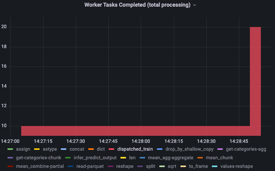Screen dimensions: 275x171
Task: Select the reshape legend label
Action: [125, 166]
